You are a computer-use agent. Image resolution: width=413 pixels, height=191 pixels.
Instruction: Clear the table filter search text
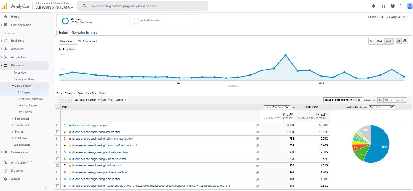[x=354, y=100]
